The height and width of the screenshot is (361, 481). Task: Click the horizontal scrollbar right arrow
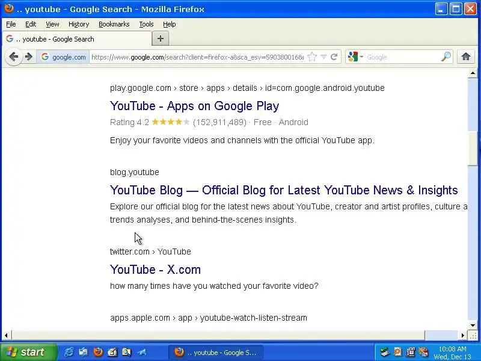point(463,335)
